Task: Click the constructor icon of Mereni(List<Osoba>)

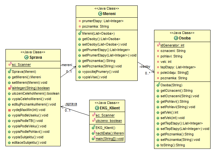Action: click(x=80, y=33)
